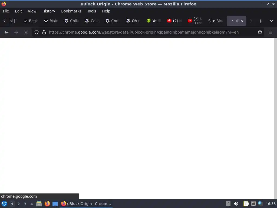Open the volume control in tray
Screen dimensions: 277x208
236,204
